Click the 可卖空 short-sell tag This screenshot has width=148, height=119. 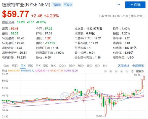(68, 5)
